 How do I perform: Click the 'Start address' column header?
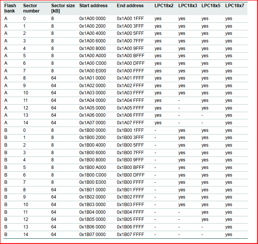pyautogui.click(x=93, y=6)
